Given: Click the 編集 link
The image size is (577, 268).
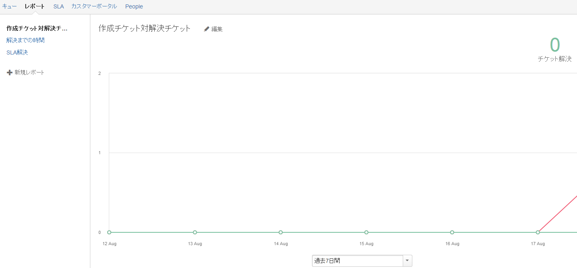Looking at the screenshot, I should click(x=217, y=29).
